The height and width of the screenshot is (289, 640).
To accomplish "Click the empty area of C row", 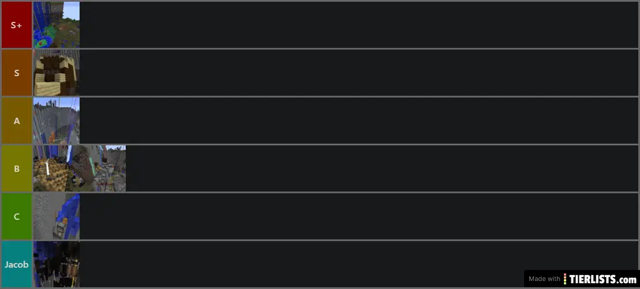I will pyautogui.click(x=357, y=216).
